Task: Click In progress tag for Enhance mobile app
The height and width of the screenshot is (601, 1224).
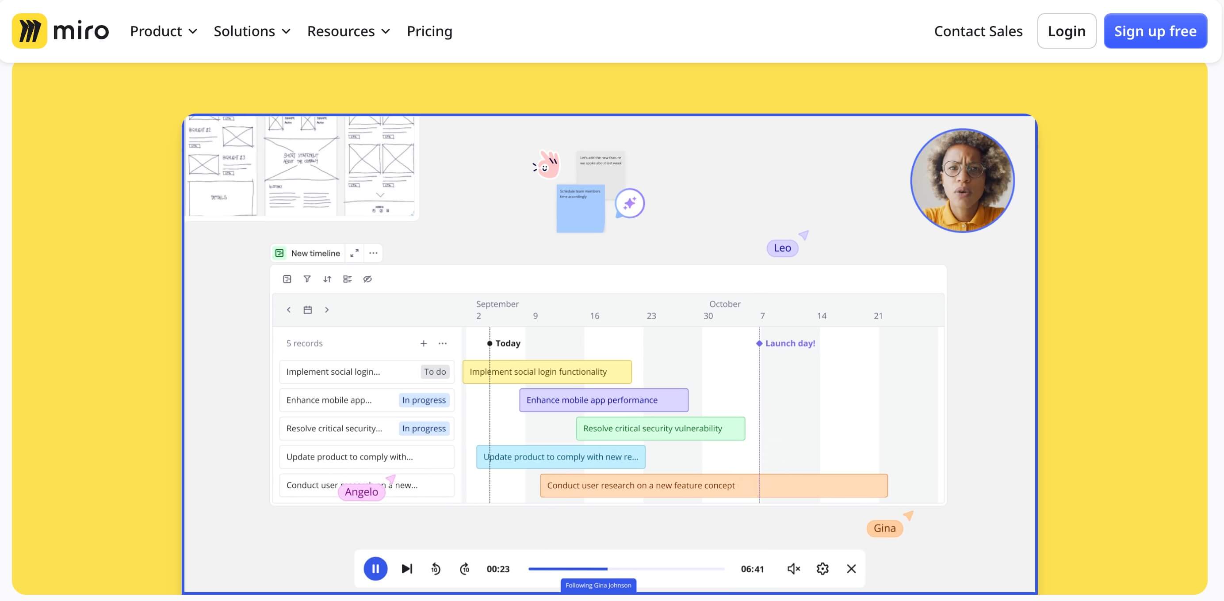Action: coord(424,400)
